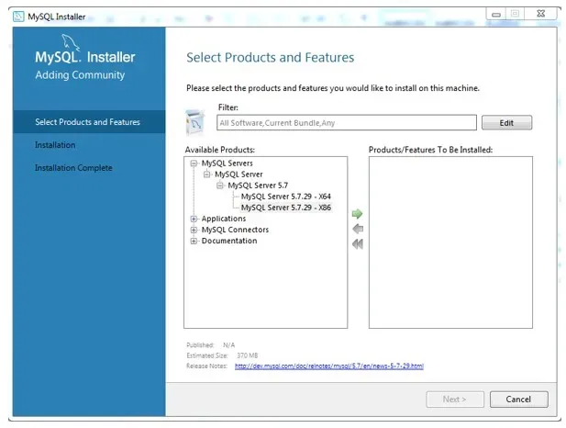Screen dimensions: 566x428
Task: Click the Next > button
Action: (x=455, y=400)
